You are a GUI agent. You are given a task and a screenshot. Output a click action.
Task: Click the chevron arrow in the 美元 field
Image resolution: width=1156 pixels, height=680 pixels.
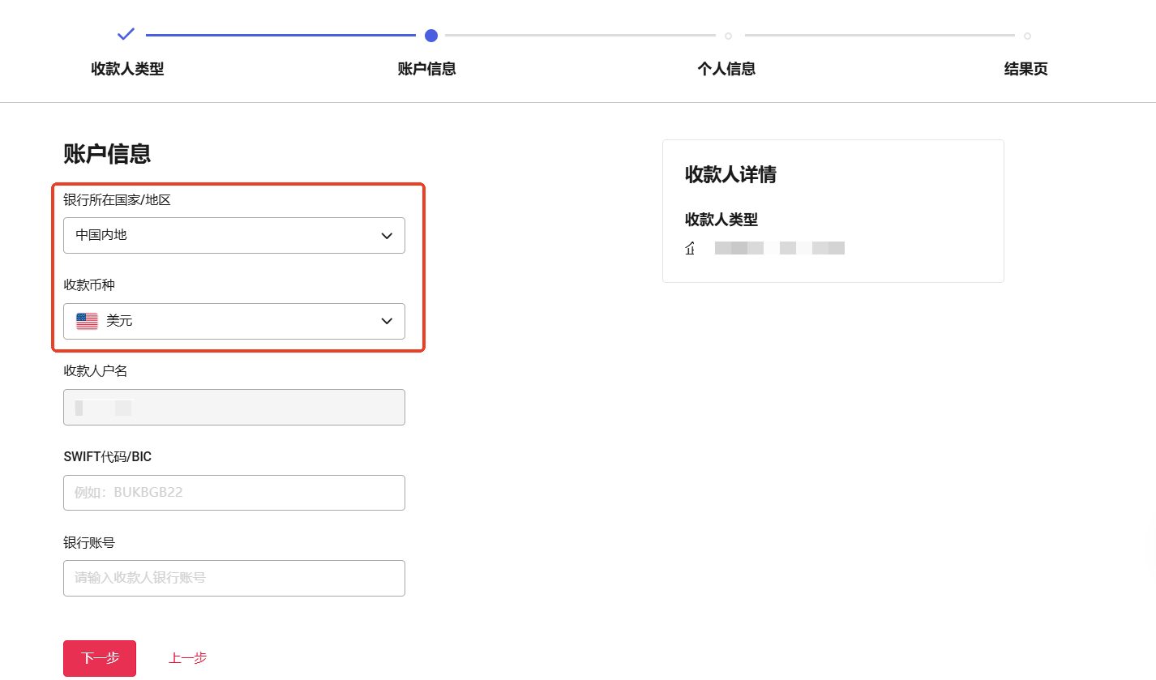coord(387,322)
